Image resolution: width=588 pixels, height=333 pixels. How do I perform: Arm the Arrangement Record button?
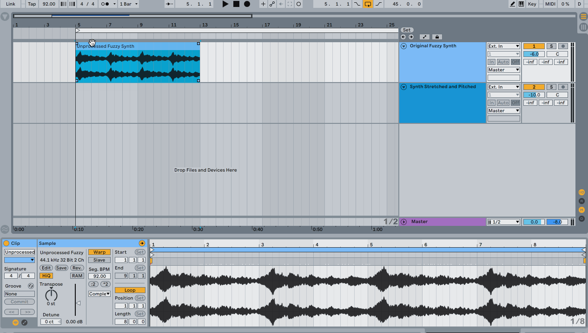(x=247, y=4)
